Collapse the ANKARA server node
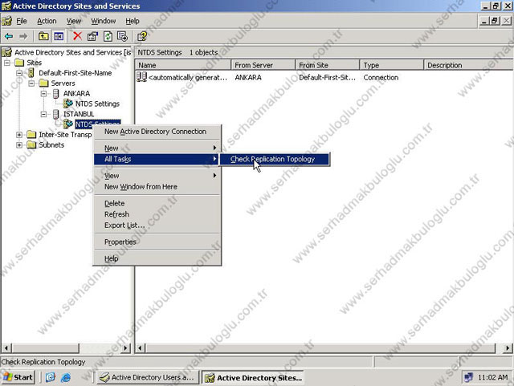This screenshot has height=386, width=514. tap(43, 94)
